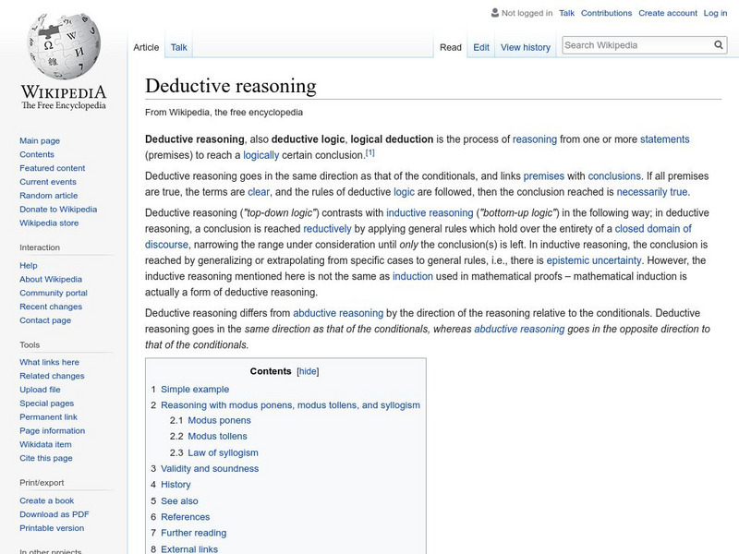Open the closed domain of link
This screenshot has width=739, height=554.
click(x=653, y=229)
